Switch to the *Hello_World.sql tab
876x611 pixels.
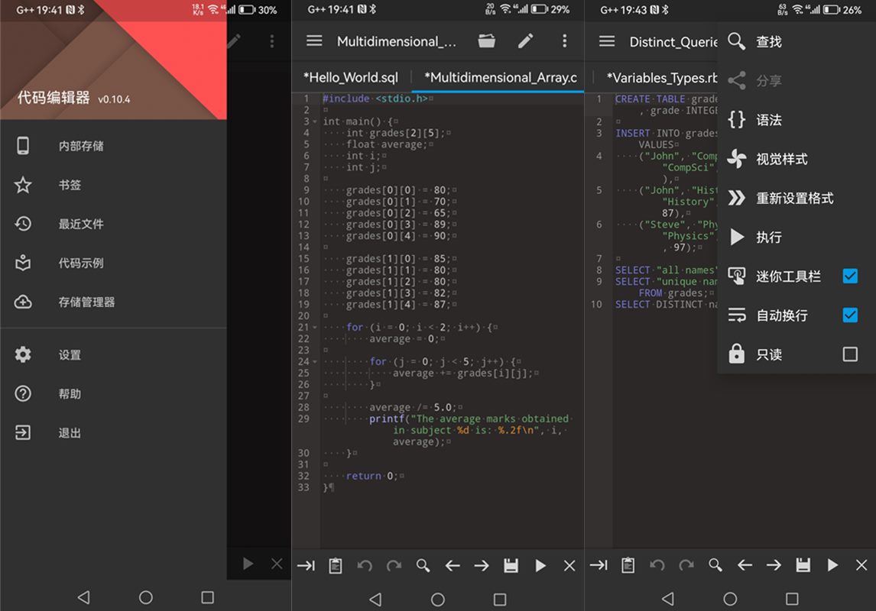(x=350, y=77)
